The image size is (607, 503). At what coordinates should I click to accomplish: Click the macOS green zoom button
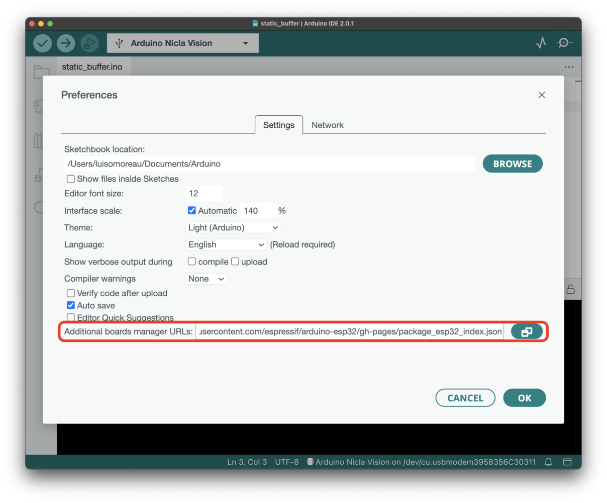(x=50, y=24)
